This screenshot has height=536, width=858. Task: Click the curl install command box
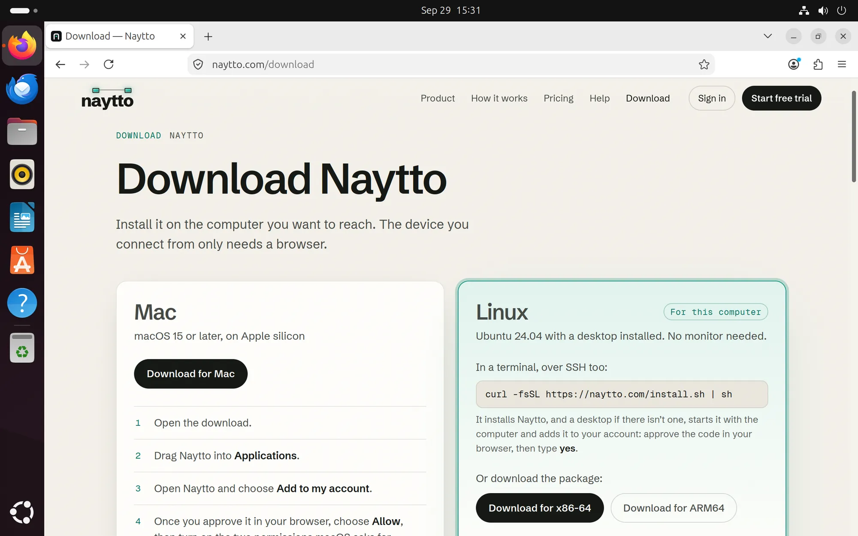point(622,394)
